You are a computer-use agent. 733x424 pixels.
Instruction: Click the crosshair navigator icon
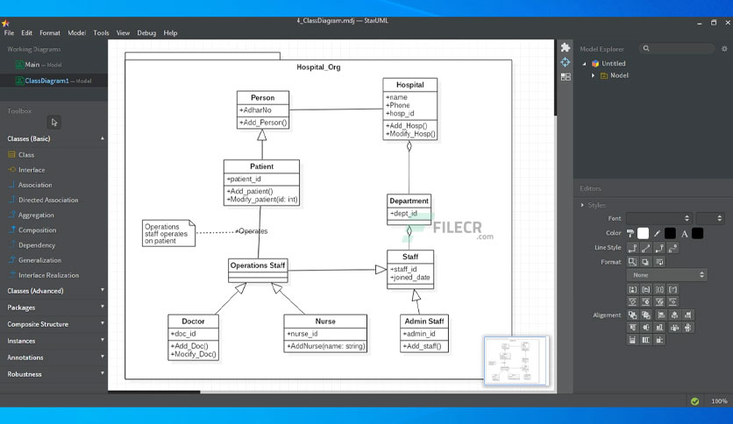566,62
